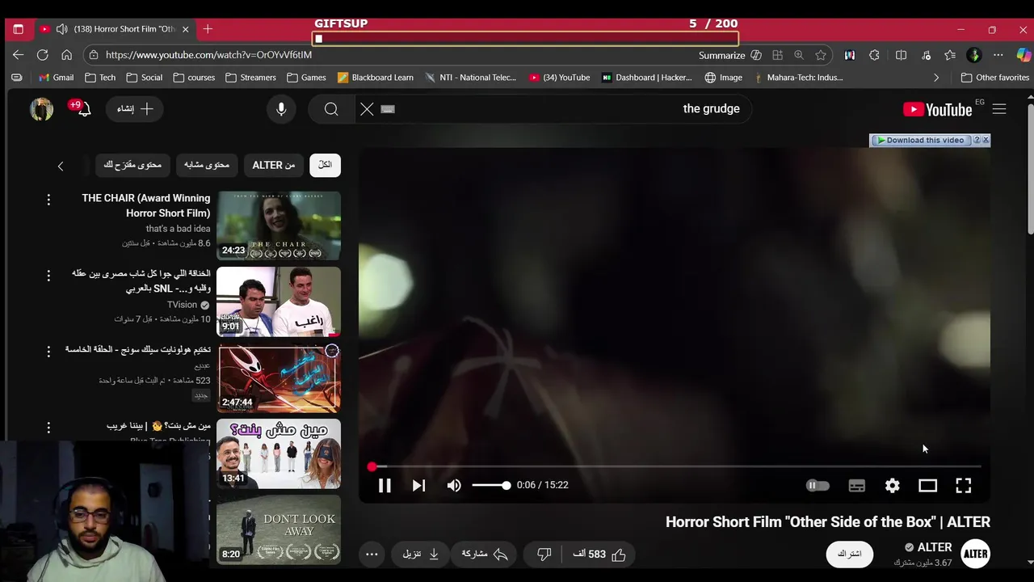
Task: Open Copilot from the browser toolbar
Action: 1023,55
